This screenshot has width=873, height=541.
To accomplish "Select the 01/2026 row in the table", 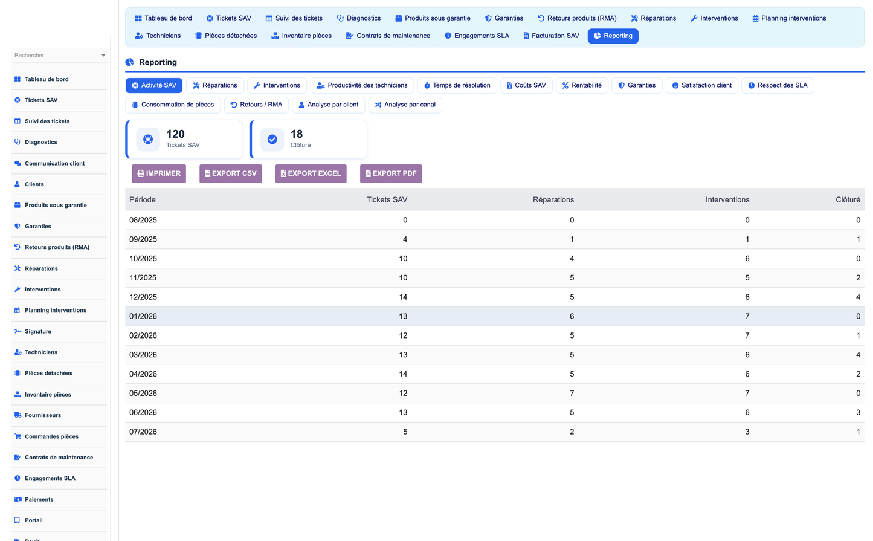I will pyautogui.click(x=495, y=316).
